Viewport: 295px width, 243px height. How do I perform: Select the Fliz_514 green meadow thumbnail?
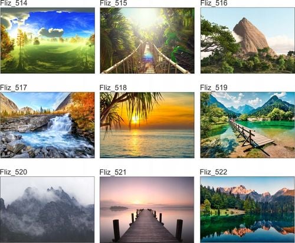click(x=47, y=41)
